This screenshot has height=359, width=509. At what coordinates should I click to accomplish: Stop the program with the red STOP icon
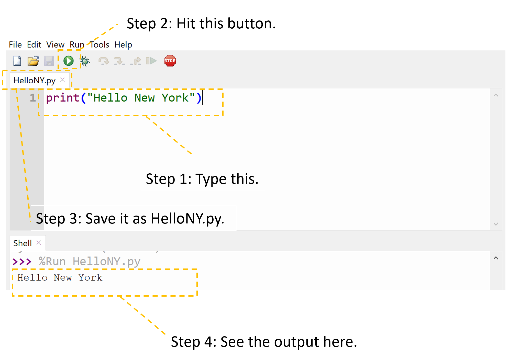tap(170, 61)
